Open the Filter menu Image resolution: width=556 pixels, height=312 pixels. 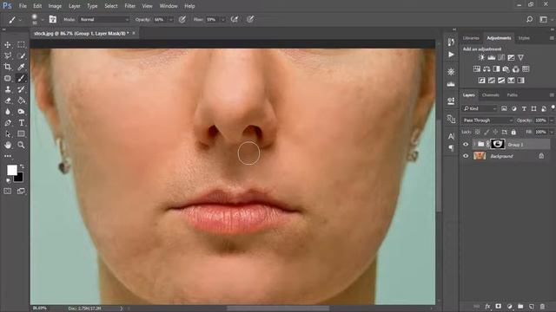click(x=129, y=6)
